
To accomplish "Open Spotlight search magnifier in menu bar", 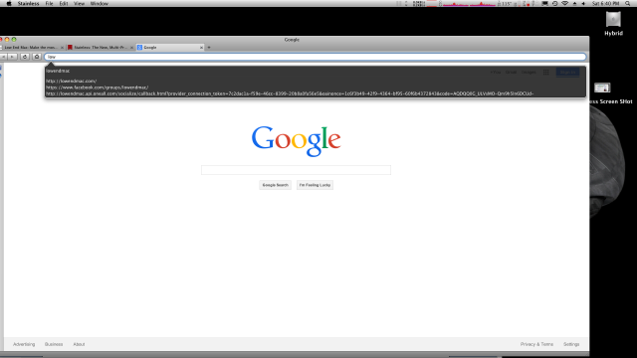I will click(x=628, y=3).
